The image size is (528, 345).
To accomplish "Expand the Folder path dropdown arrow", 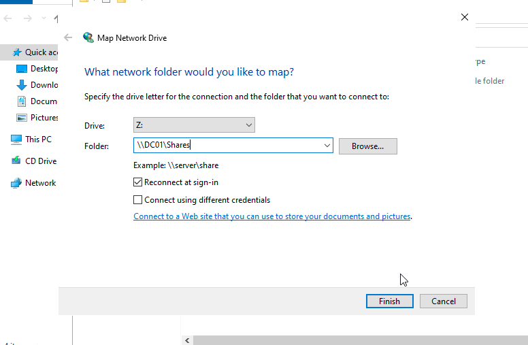I will (x=327, y=146).
